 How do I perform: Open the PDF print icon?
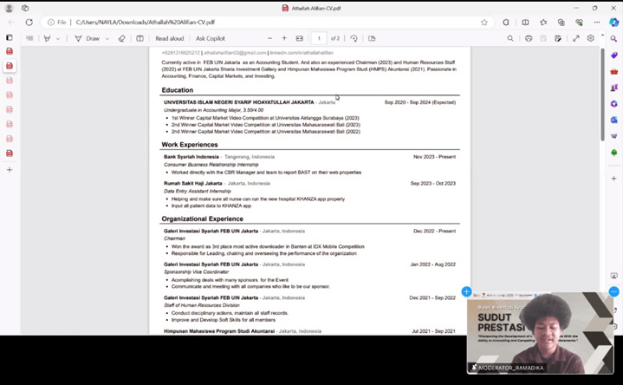[x=529, y=38]
